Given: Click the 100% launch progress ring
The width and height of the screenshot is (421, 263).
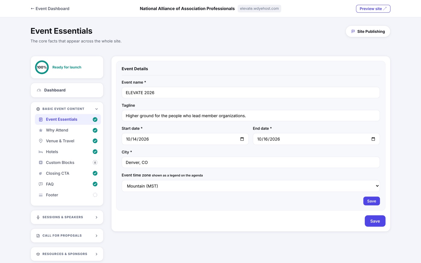Looking at the screenshot, I should tap(42, 67).
